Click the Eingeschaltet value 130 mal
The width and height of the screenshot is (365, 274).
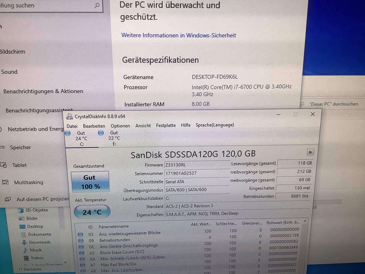[x=294, y=188]
